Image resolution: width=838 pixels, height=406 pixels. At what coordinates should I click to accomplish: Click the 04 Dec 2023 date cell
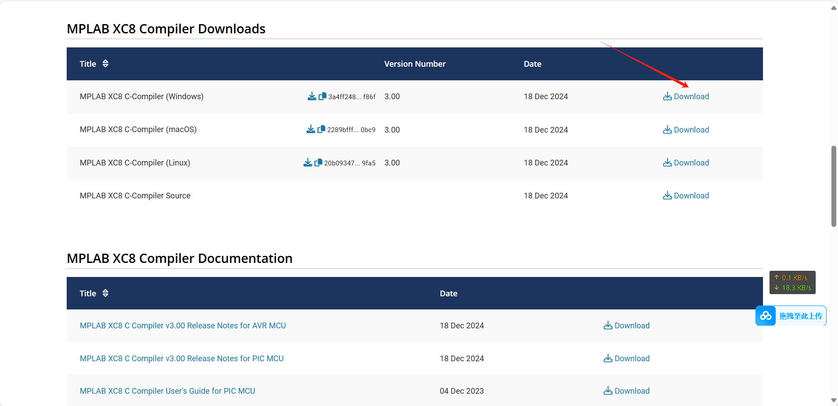462,391
